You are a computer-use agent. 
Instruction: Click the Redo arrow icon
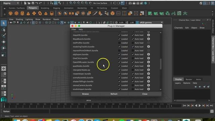coord(41,3)
